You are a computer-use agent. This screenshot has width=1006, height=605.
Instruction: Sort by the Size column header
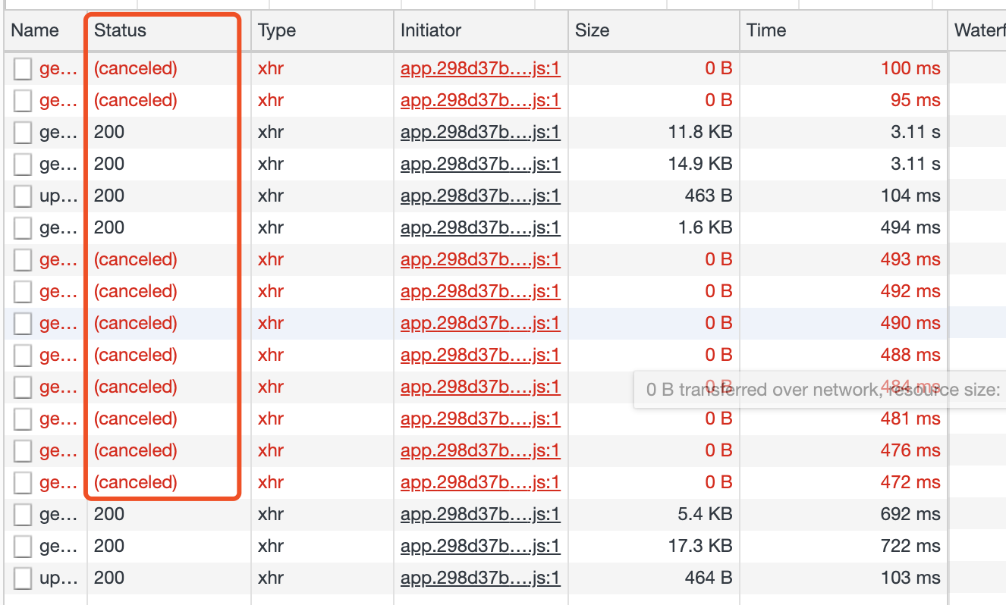[x=592, y=31]
